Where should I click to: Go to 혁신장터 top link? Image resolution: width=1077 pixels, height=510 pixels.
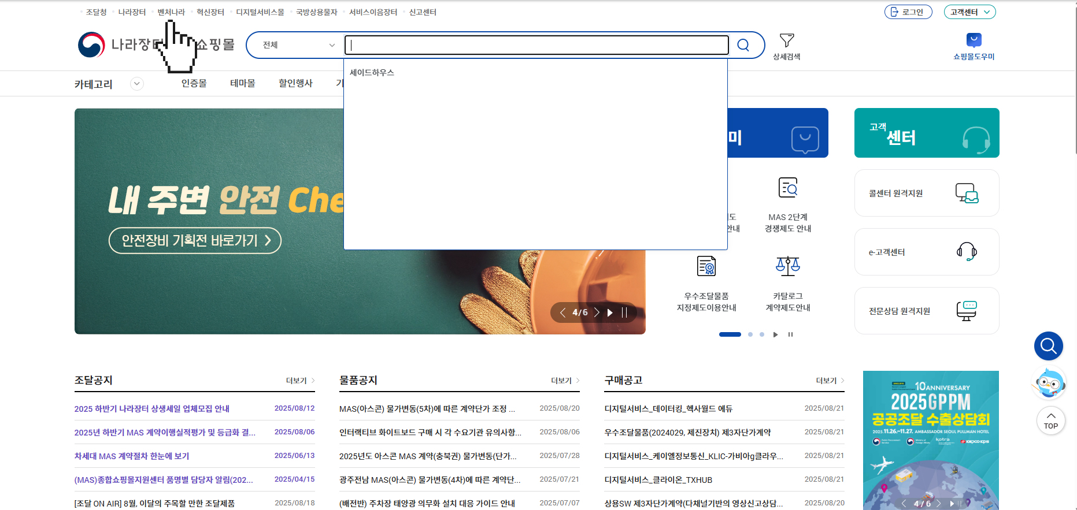tap(210, 12)
